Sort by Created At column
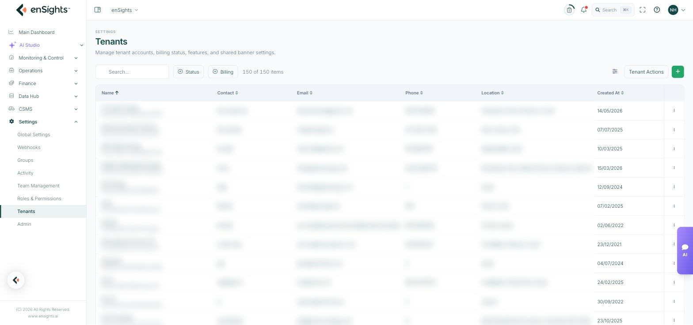 [610, 93]
